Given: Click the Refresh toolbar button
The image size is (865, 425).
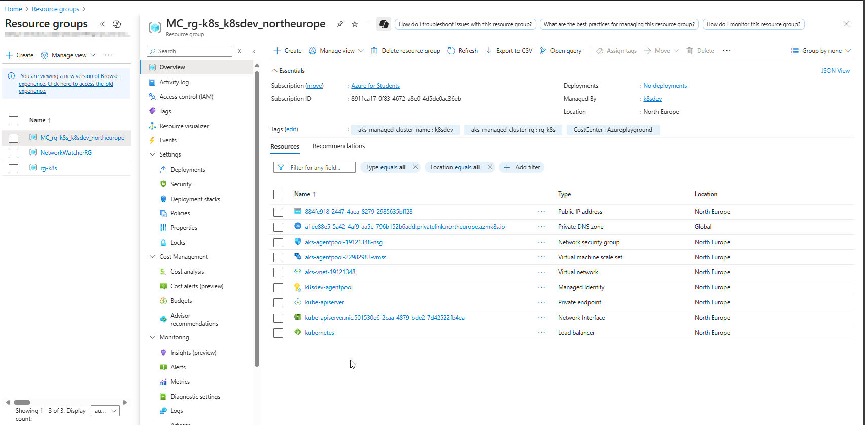Looking at the screenshot, I should 463,51.
